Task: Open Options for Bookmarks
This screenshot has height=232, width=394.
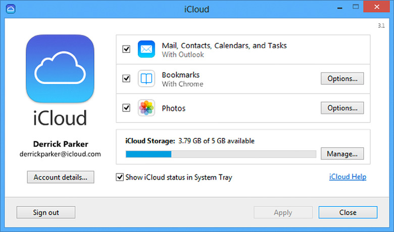Action: (342, 79)
